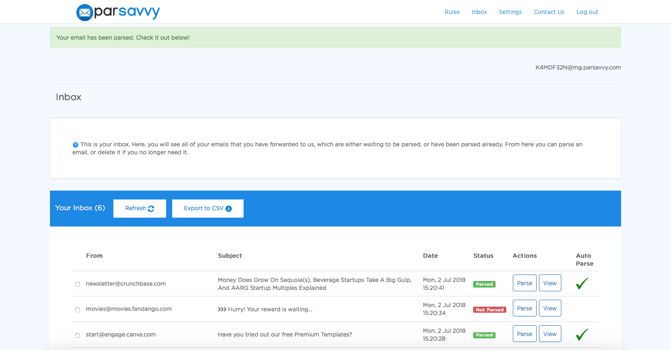Click the From column header

coord(94,255)
